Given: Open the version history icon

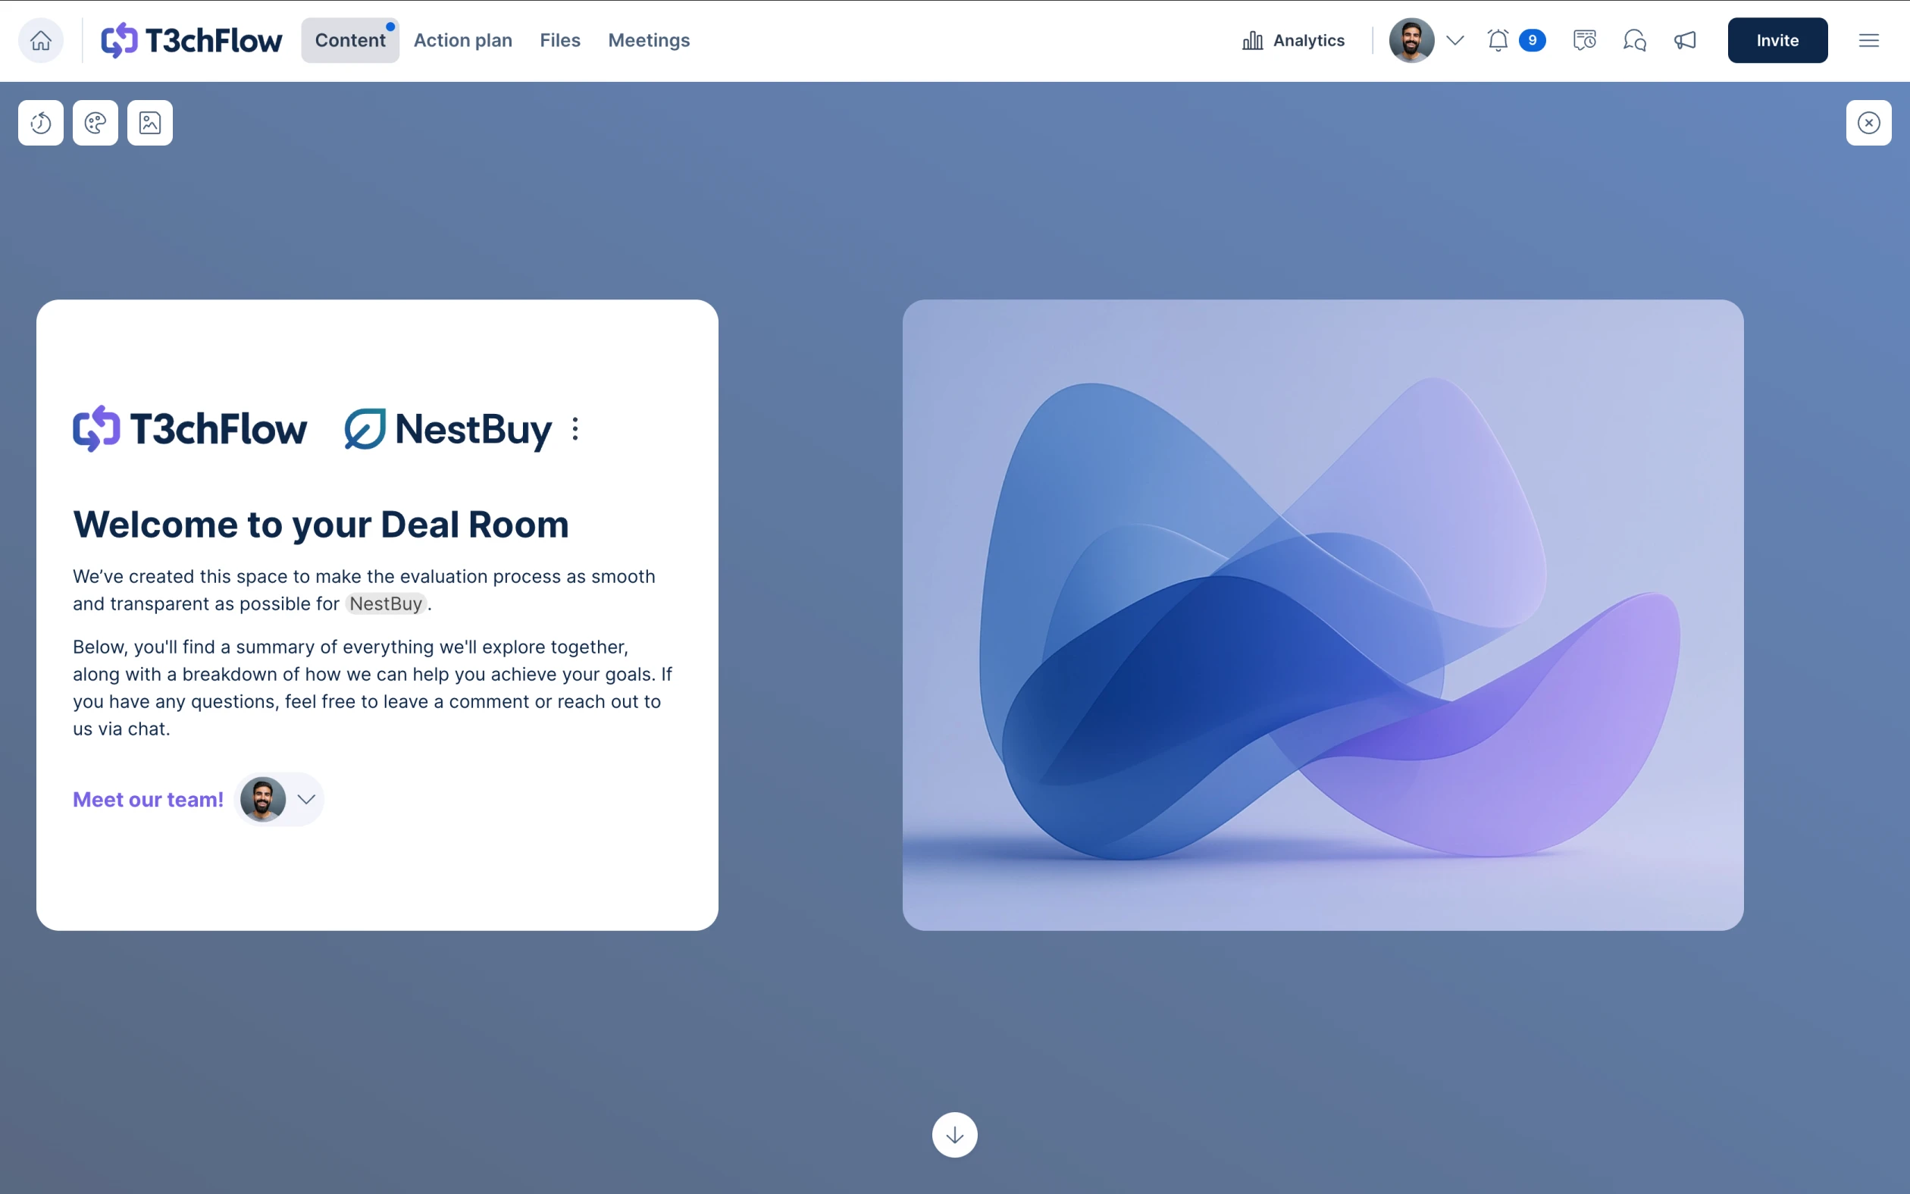Looking at the screenshot, I should click(41, 123).
